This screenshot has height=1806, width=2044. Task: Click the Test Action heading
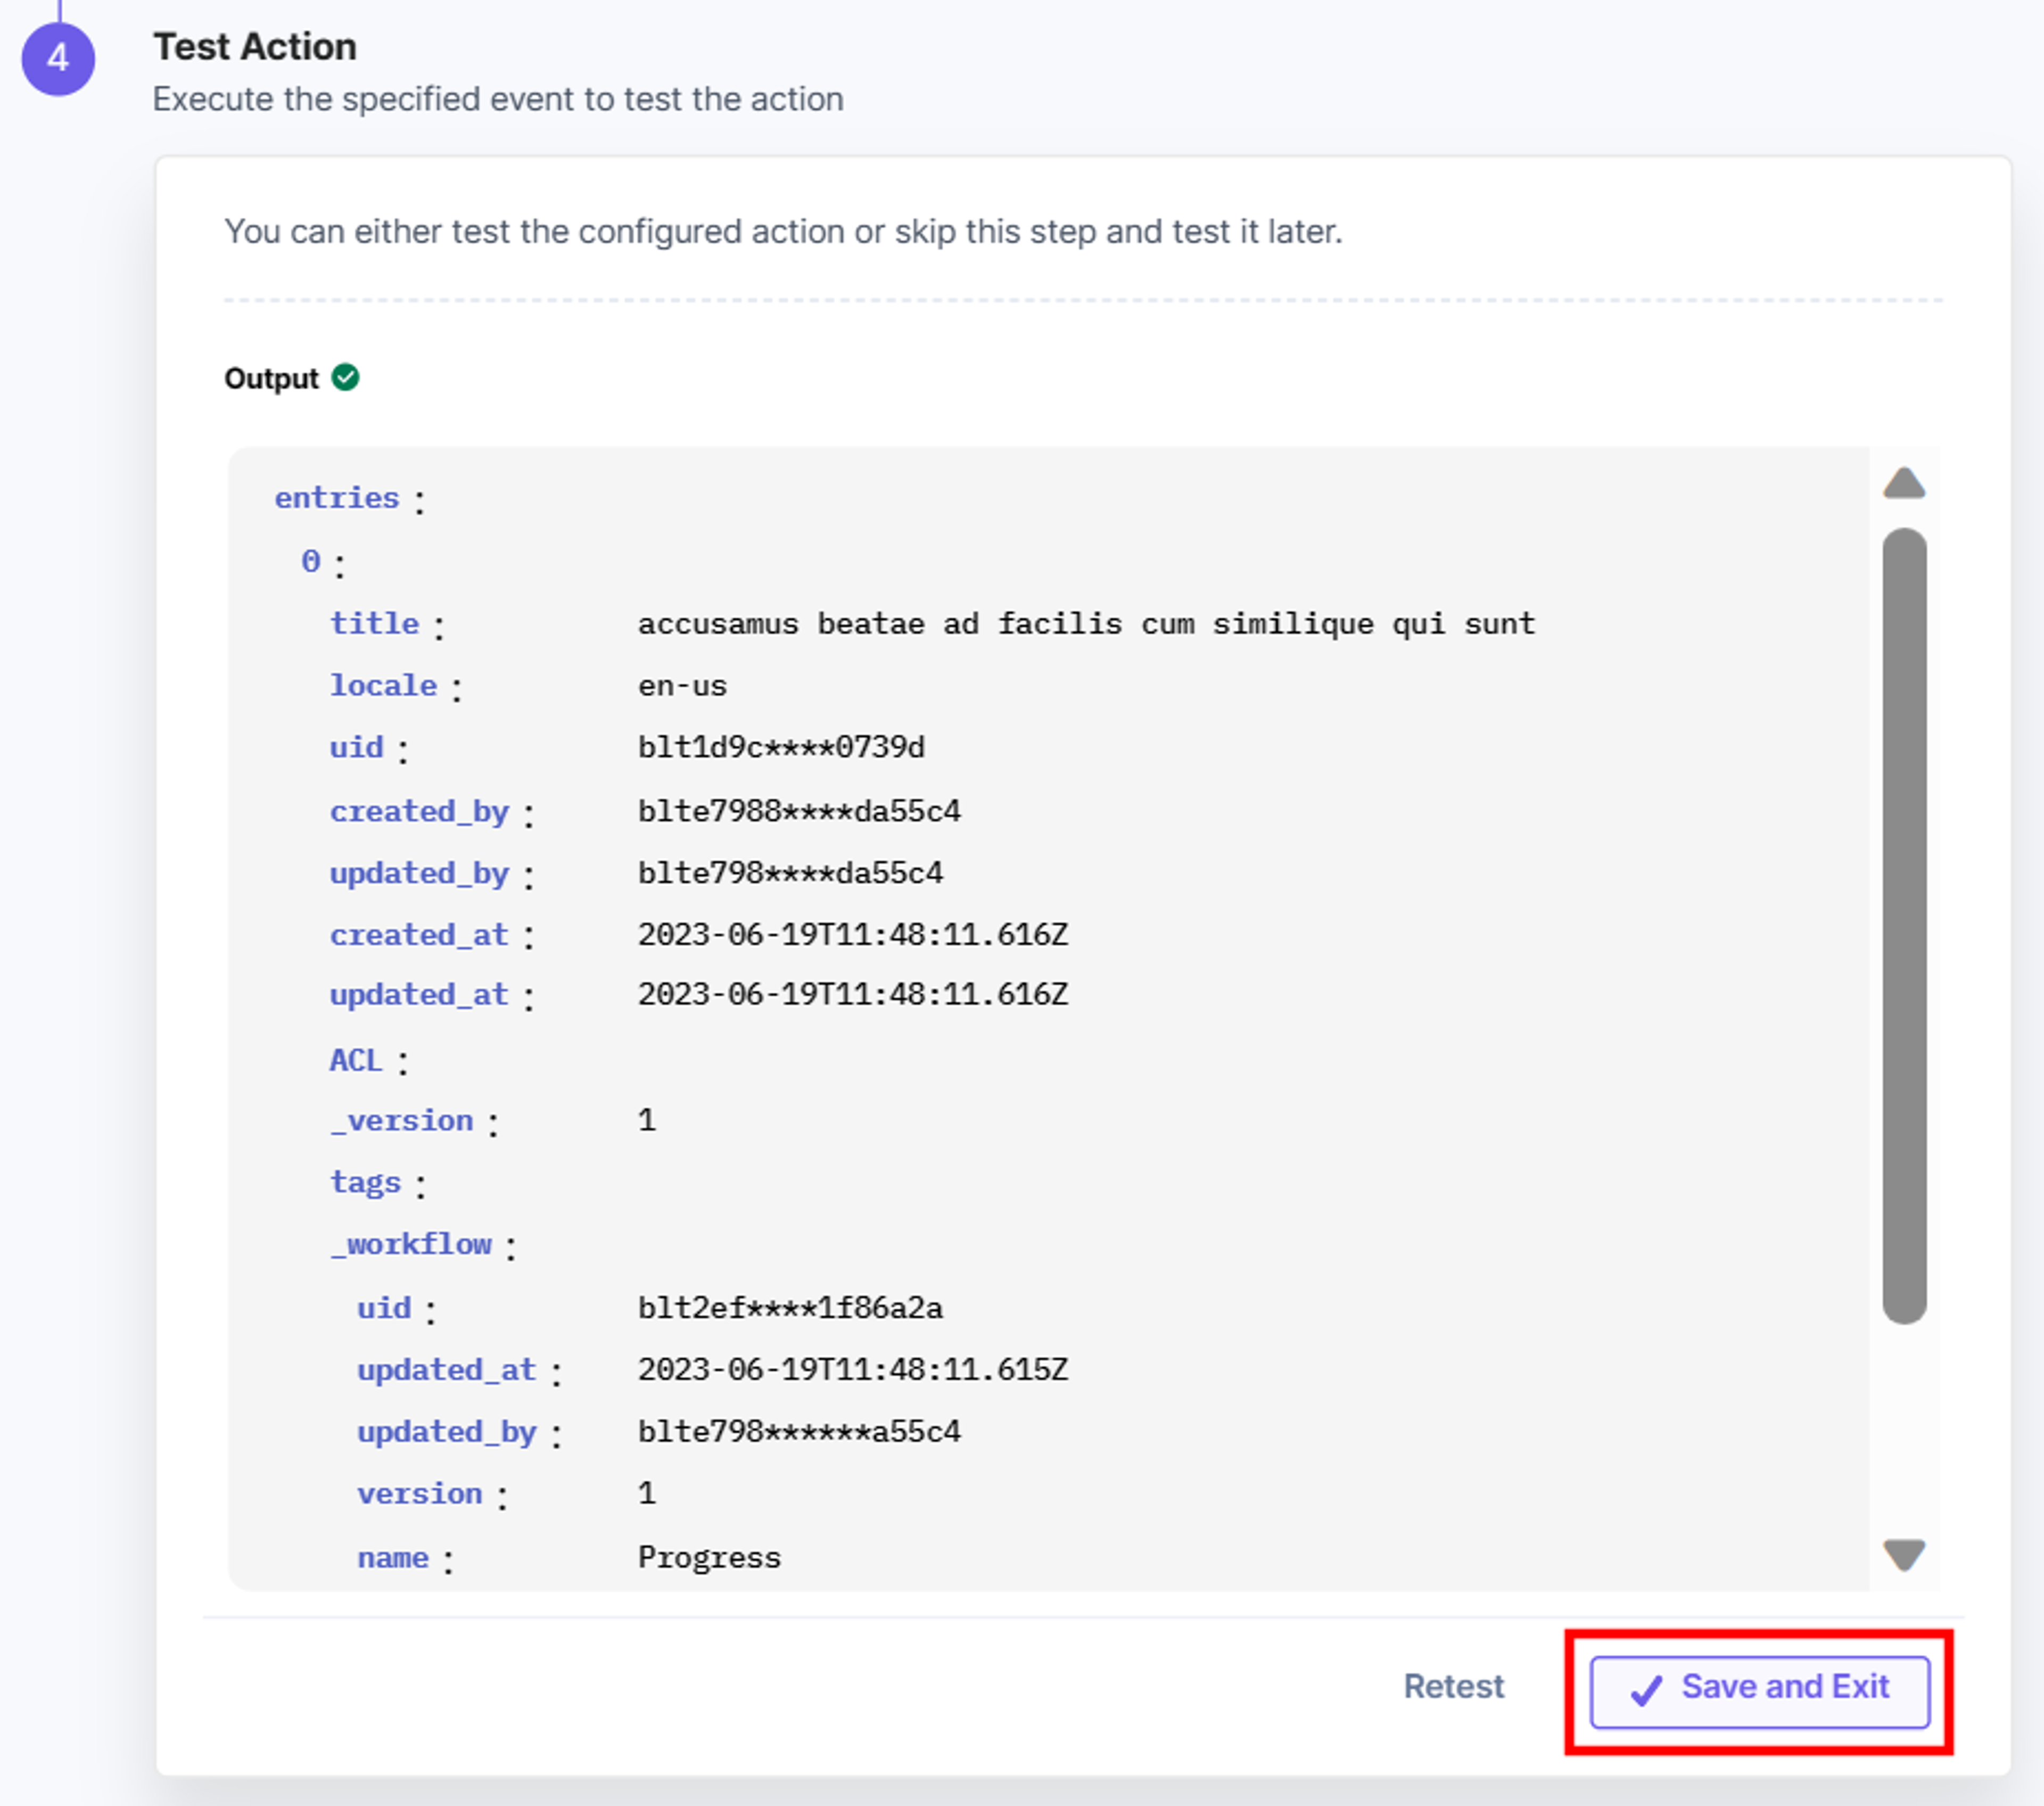(255, 47)
